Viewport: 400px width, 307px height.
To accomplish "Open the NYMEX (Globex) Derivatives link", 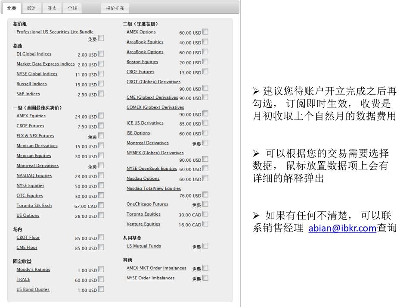I will pyautogui.click(x=155, y=153).
